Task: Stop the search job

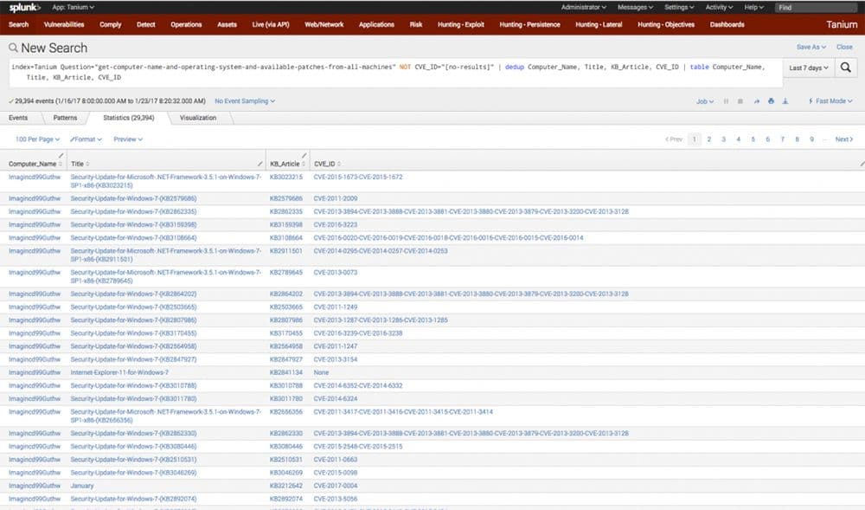Action: click(740, 101)
